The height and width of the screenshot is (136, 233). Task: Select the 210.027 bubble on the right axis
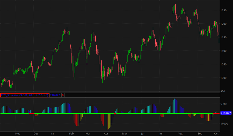tap(226, 113)
